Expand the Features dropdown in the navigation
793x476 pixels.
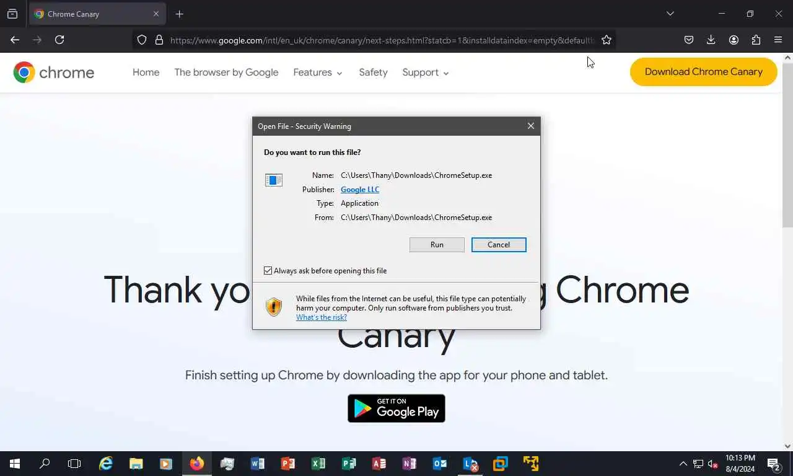click(318, 73)
